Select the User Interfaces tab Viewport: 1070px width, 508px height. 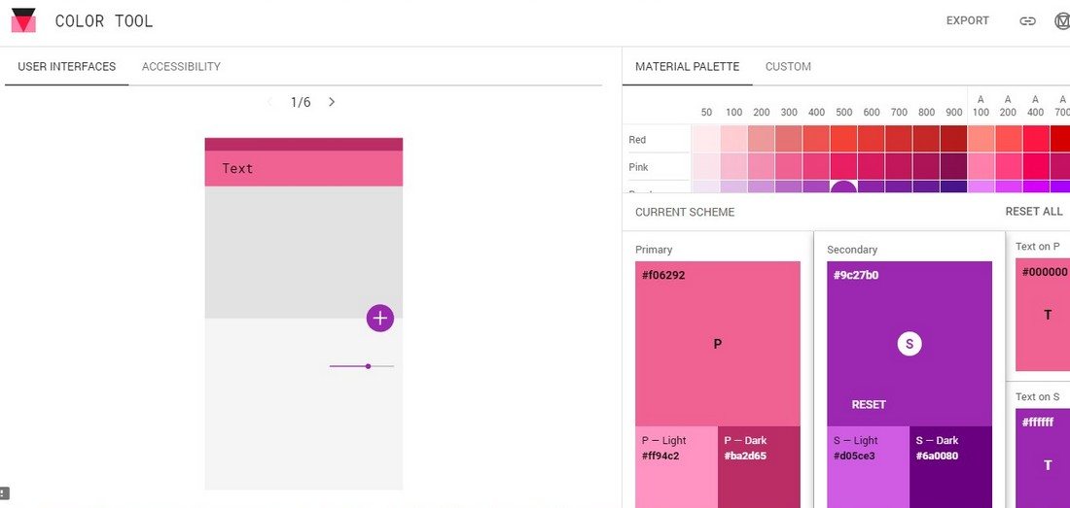67,67
